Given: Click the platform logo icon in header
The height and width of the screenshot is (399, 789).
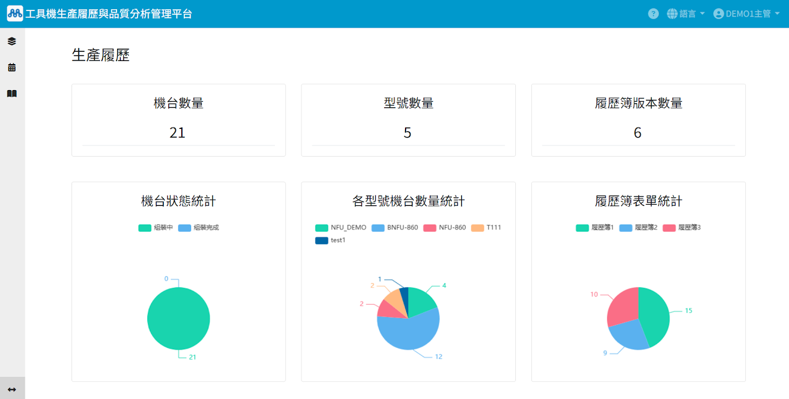Looking at the screenshot, I should coord(15,14).
